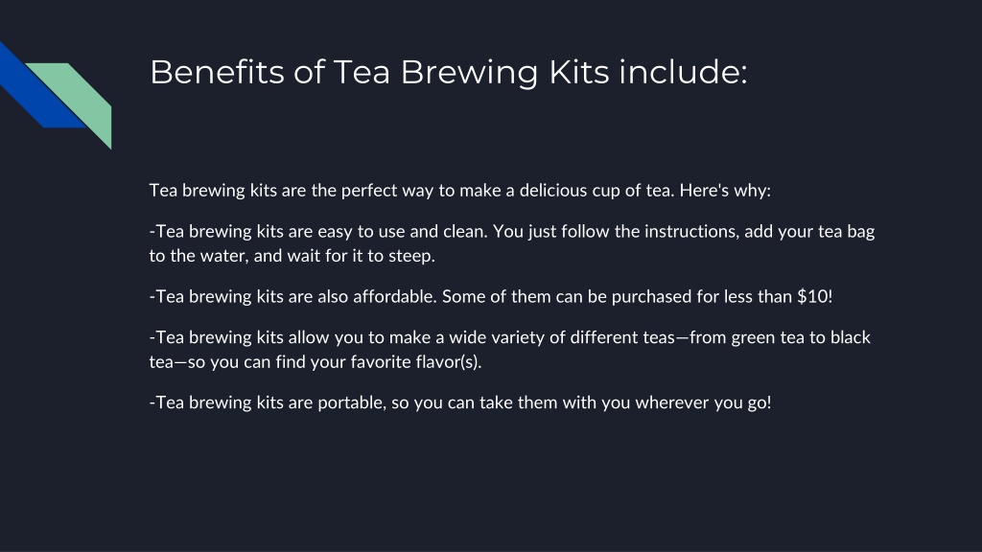Image resolution: width=982 pixels, height=552 pixels.
Task: Click the 'wide variety of different teas' bullet line
Action: 510,337
